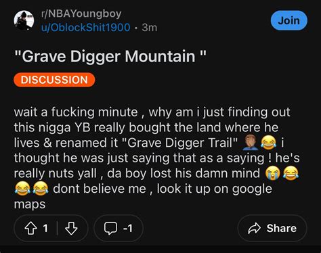Open comments via speech bubble icon
The width and height of the screenshot is (321, 253).
click(110, 228)
